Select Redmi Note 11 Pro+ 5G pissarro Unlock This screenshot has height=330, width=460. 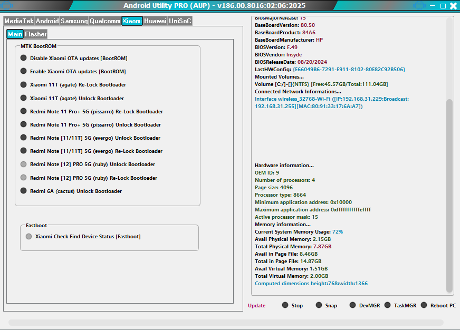(91, 124)
